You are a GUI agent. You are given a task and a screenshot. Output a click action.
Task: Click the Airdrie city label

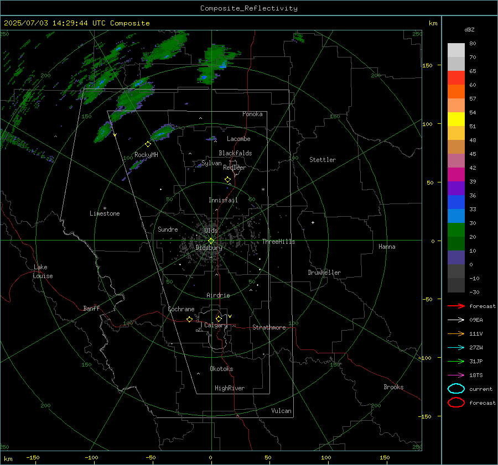[x=218, y=295]
